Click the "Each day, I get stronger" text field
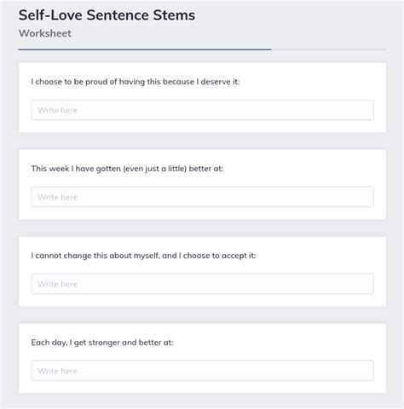404x409 pixels. [202, 371]
